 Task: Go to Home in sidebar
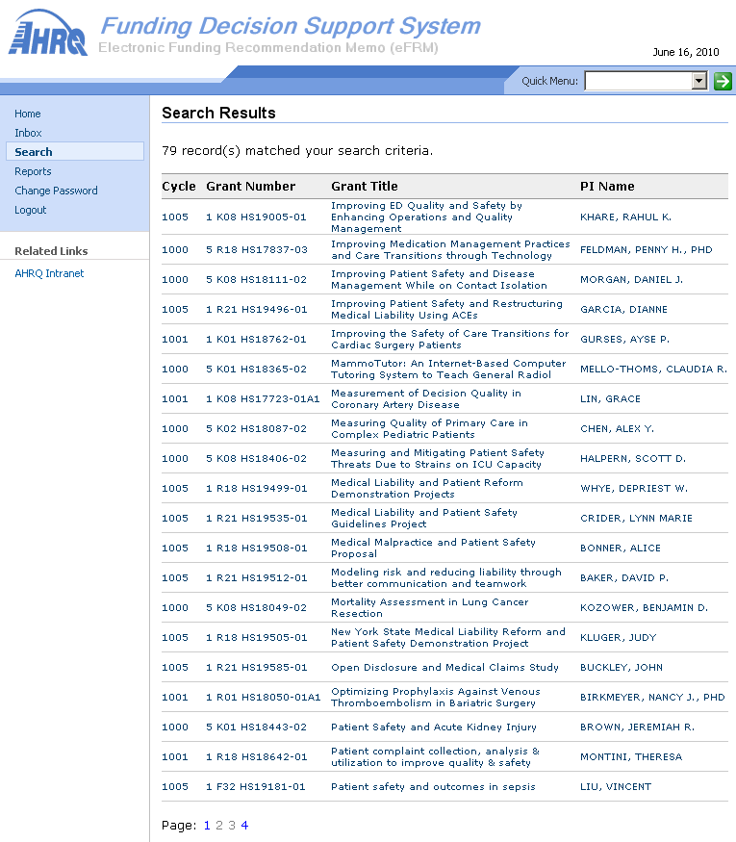point(28,114)
